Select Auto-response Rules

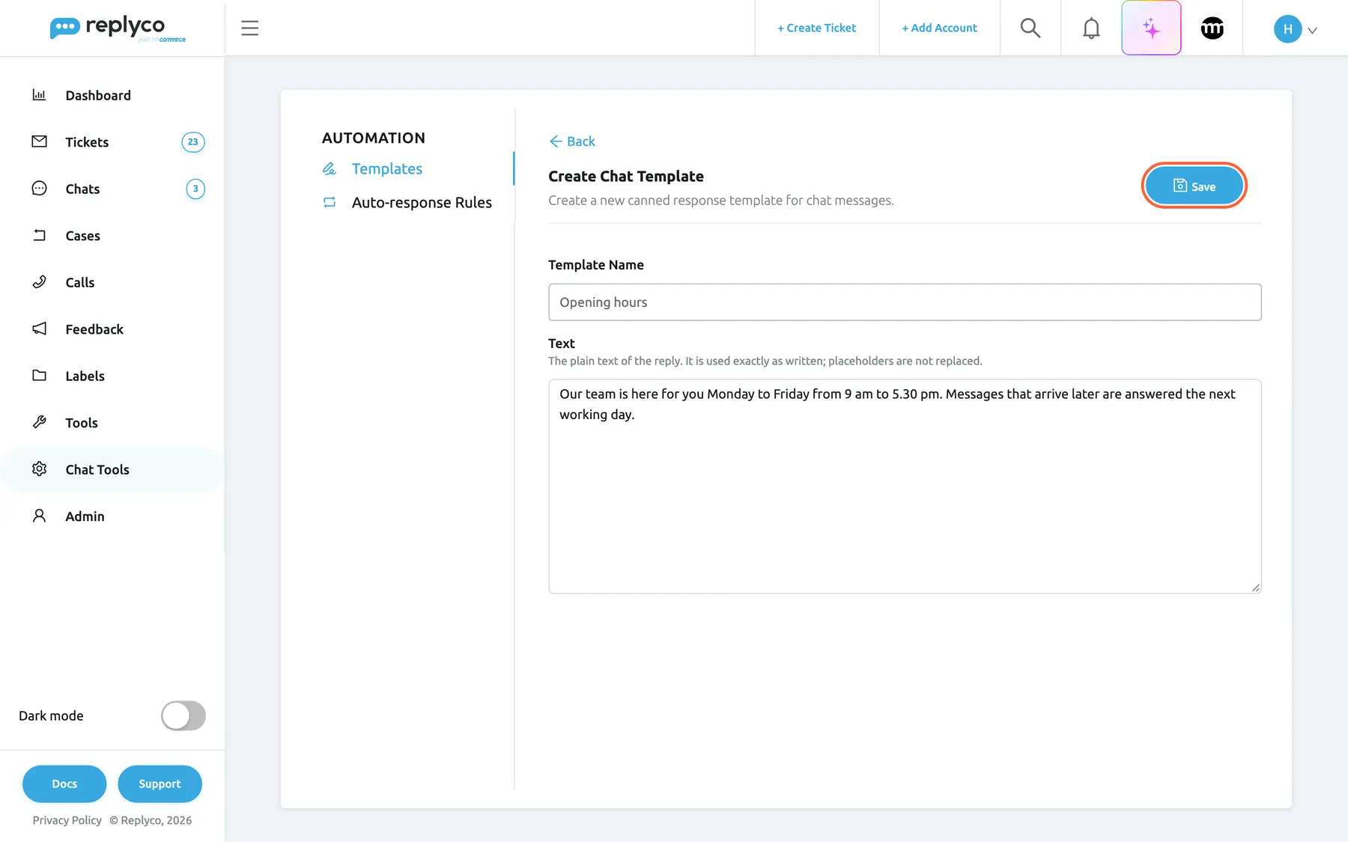pyautogui.click(x=421, y=203)
